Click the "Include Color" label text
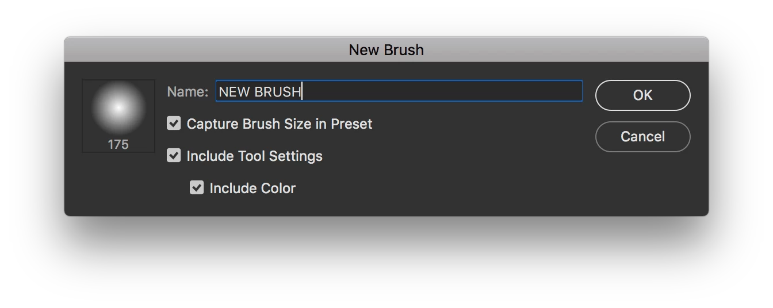Screen dimensions: 773x308 pos(252,188)
